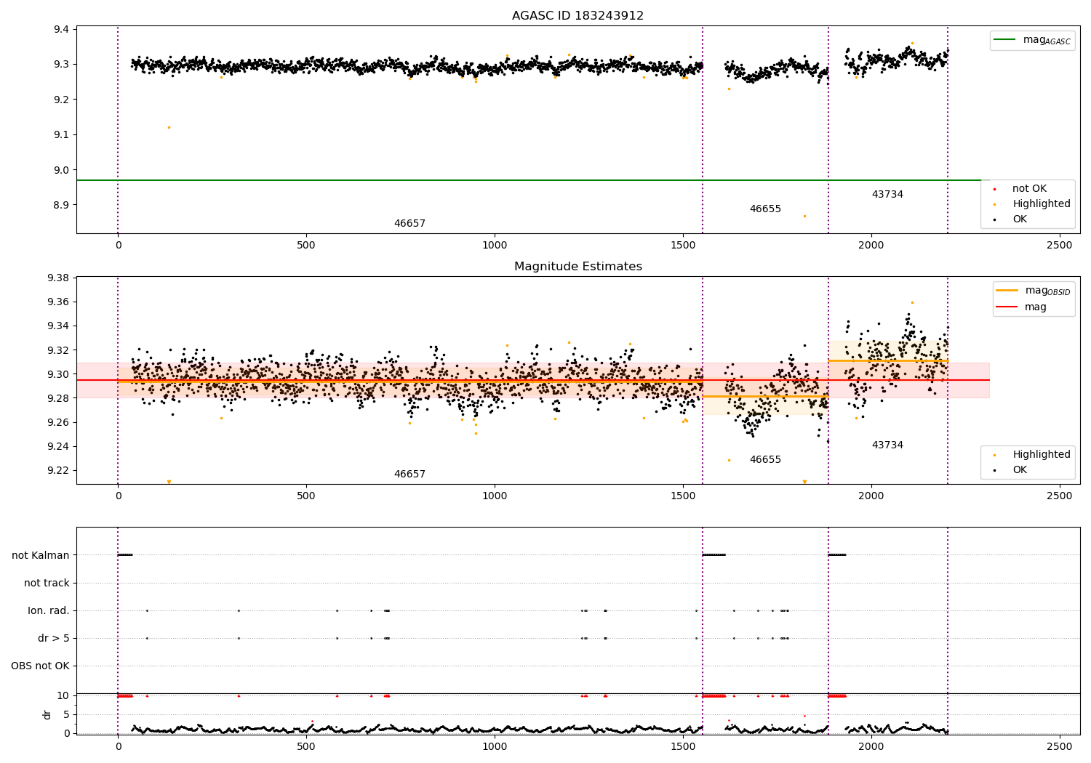Click the 2500 x-axis tick of top plot
The height and width of the screenshot is (763, 1091).
pos(1059,246)
